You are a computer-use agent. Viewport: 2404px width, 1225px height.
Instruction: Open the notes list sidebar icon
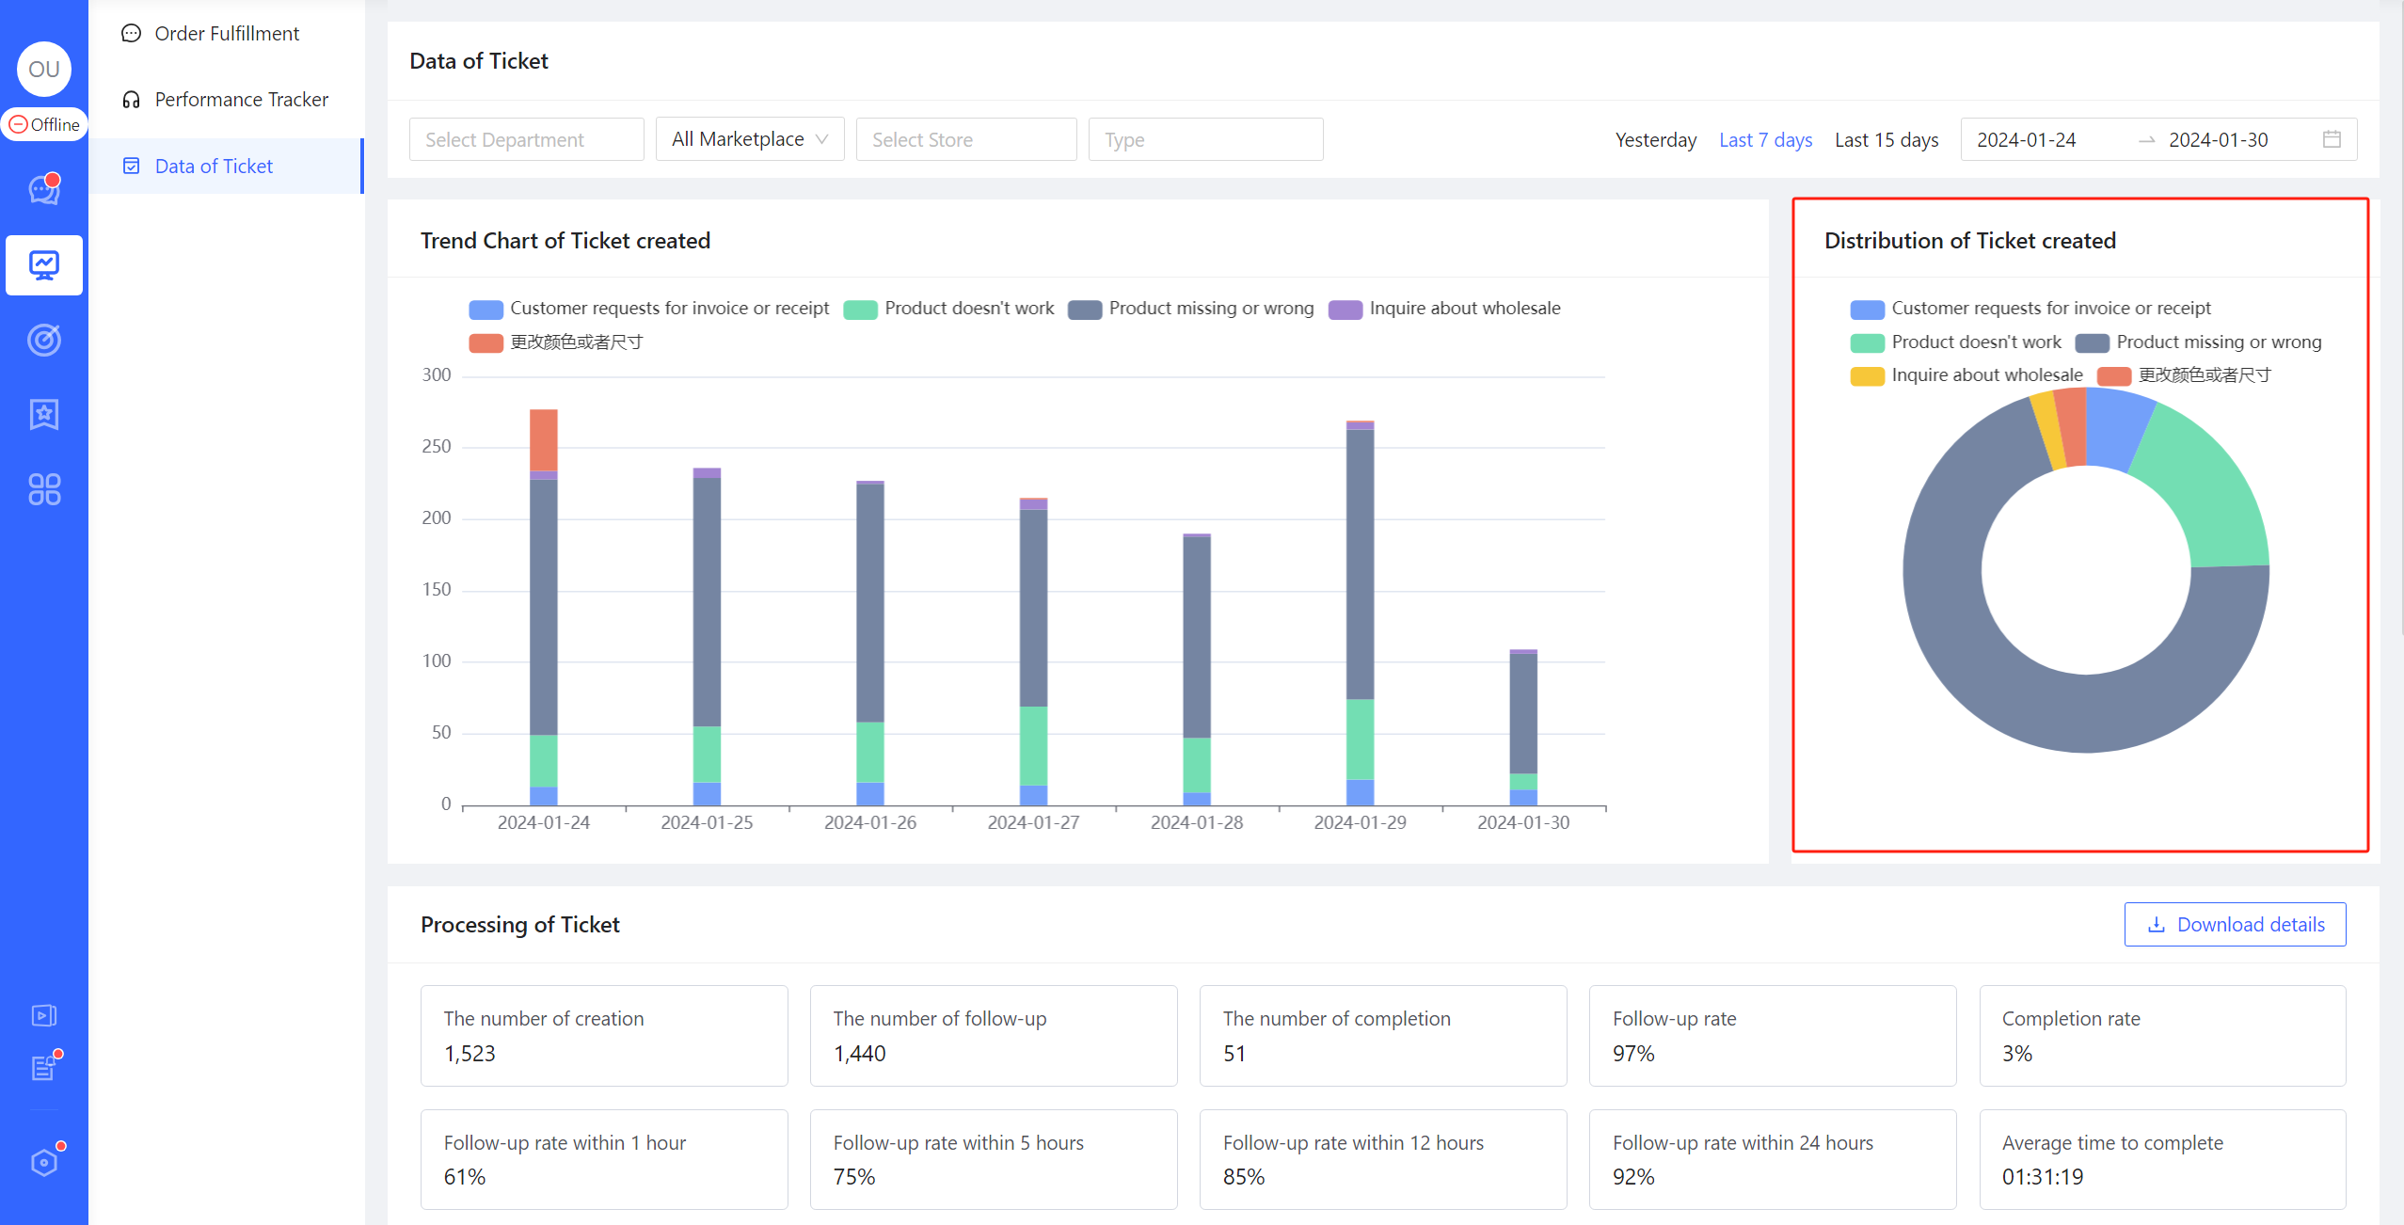[x=44, y=1068]
